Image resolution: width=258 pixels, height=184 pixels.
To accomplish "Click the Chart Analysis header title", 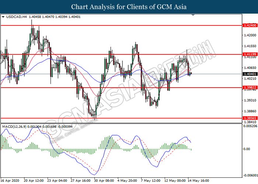I will click(129, 7).
